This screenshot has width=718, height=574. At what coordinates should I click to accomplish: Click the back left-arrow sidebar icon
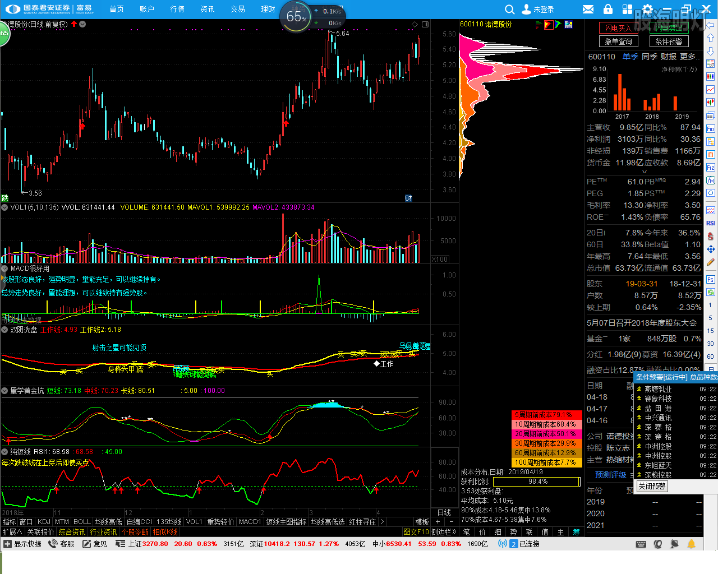point(710,25)
